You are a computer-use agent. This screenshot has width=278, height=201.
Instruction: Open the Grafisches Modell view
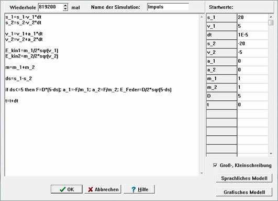(x=244, y=192)
